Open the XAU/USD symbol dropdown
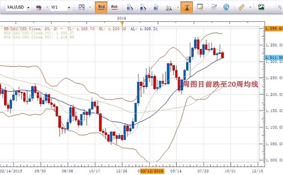Screen dimensions: 283x175 coord(28,8)
